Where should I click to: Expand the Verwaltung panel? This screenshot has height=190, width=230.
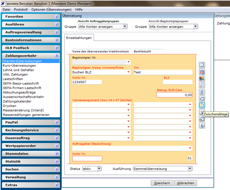pyautogui.click(x=57, y=177)
